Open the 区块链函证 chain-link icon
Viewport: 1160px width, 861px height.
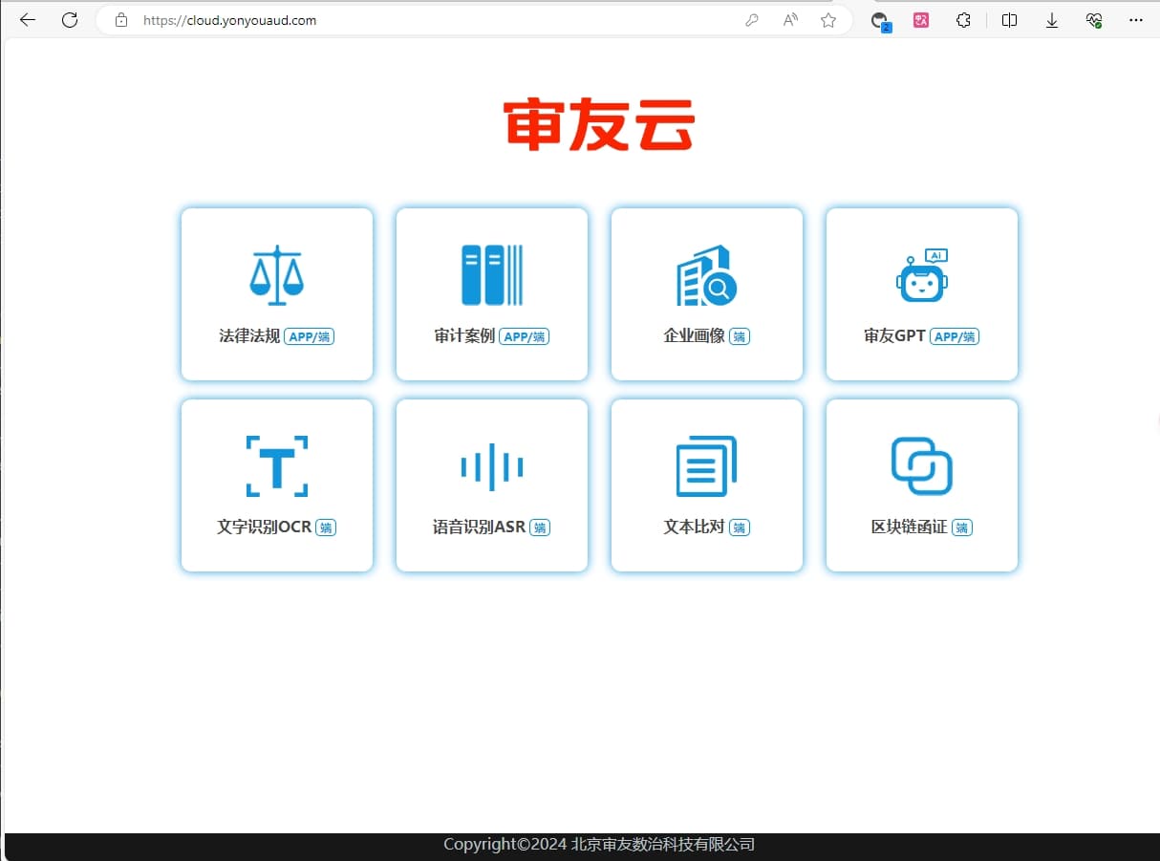(921, 466)
